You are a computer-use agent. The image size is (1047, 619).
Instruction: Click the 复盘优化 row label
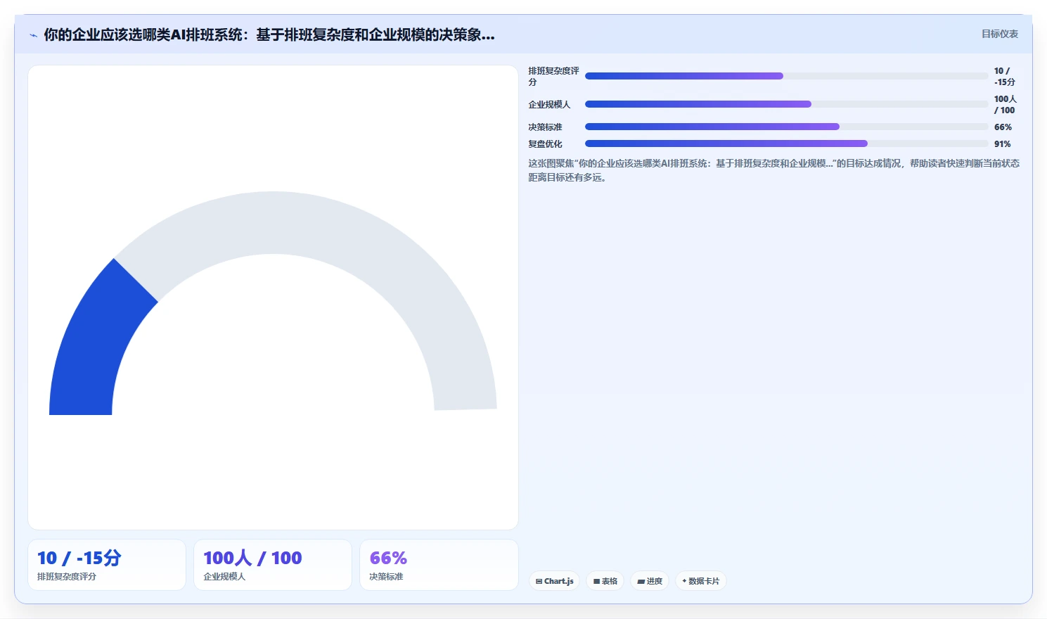pyautogui.click(x=545, y=144)
